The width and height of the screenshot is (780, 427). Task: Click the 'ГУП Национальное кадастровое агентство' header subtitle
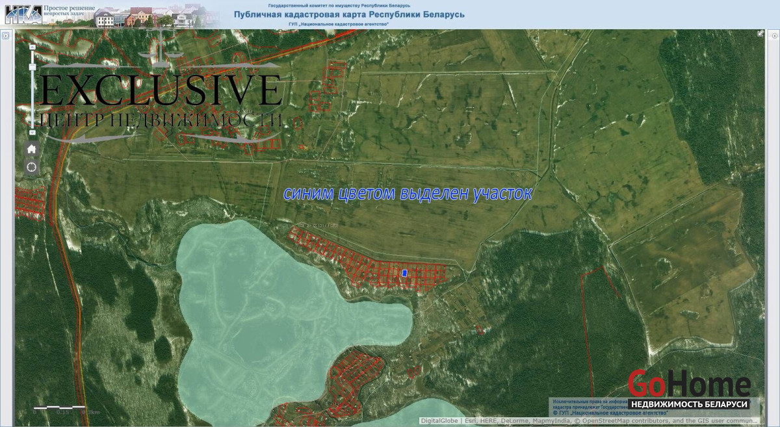[338, 24]
